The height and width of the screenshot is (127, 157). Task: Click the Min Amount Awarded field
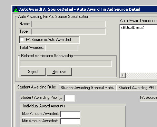70,121
